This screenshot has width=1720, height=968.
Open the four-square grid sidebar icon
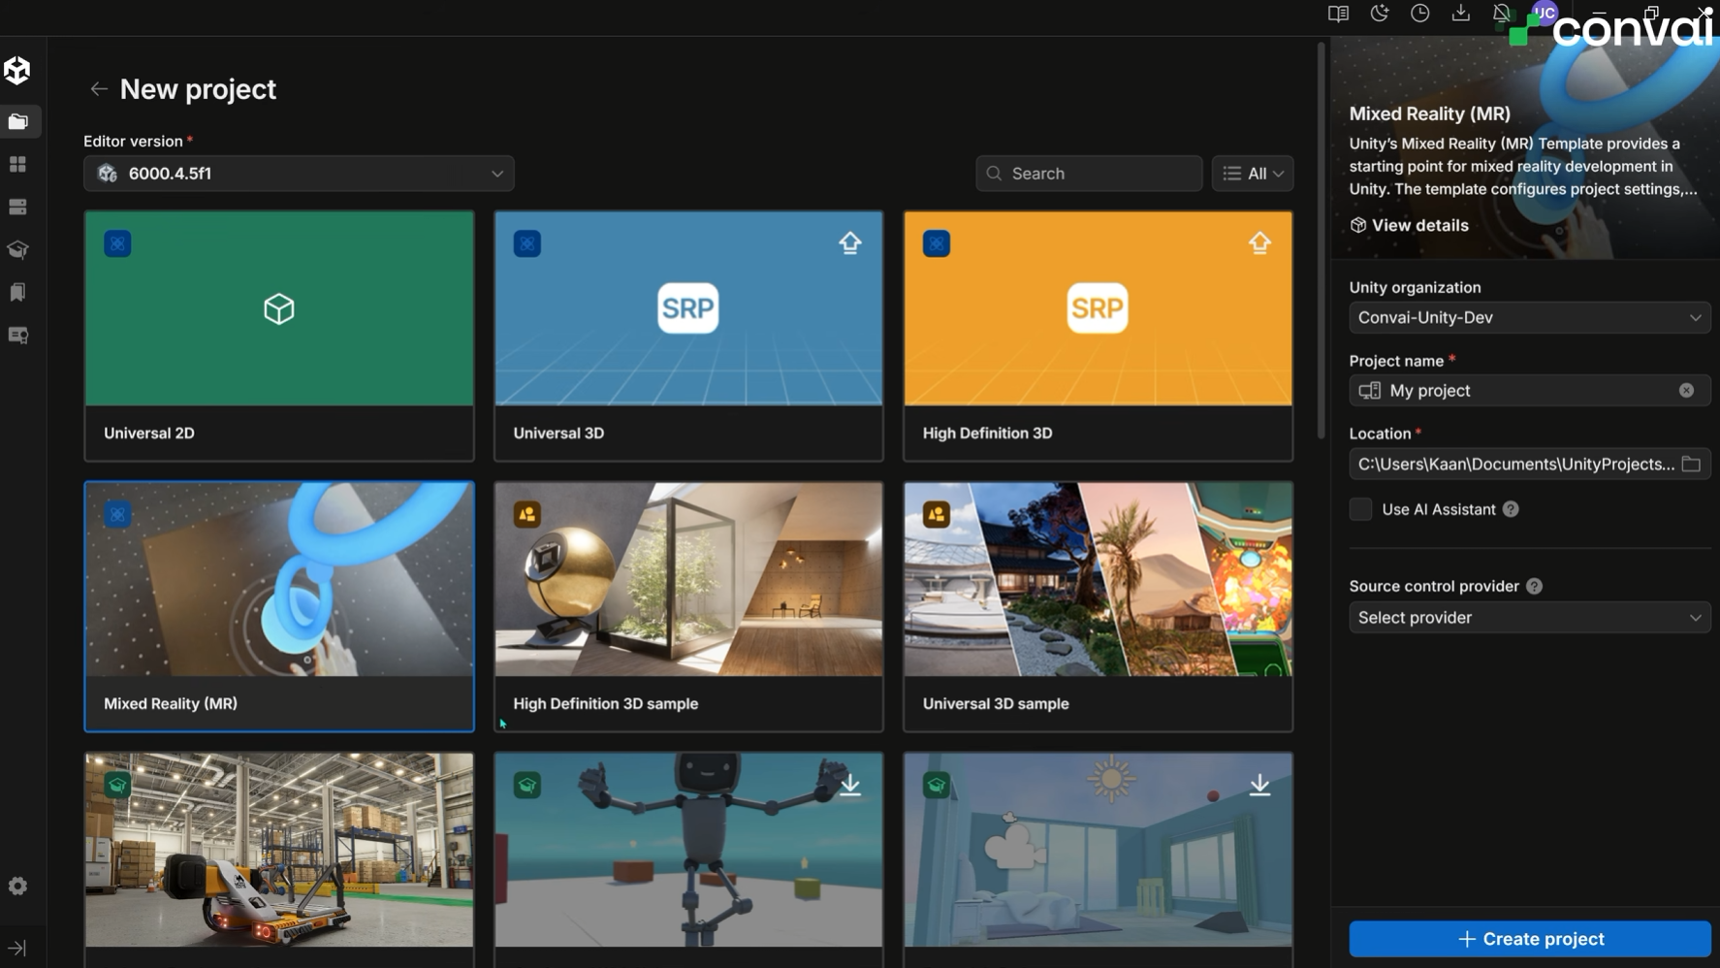click(17, 164)
